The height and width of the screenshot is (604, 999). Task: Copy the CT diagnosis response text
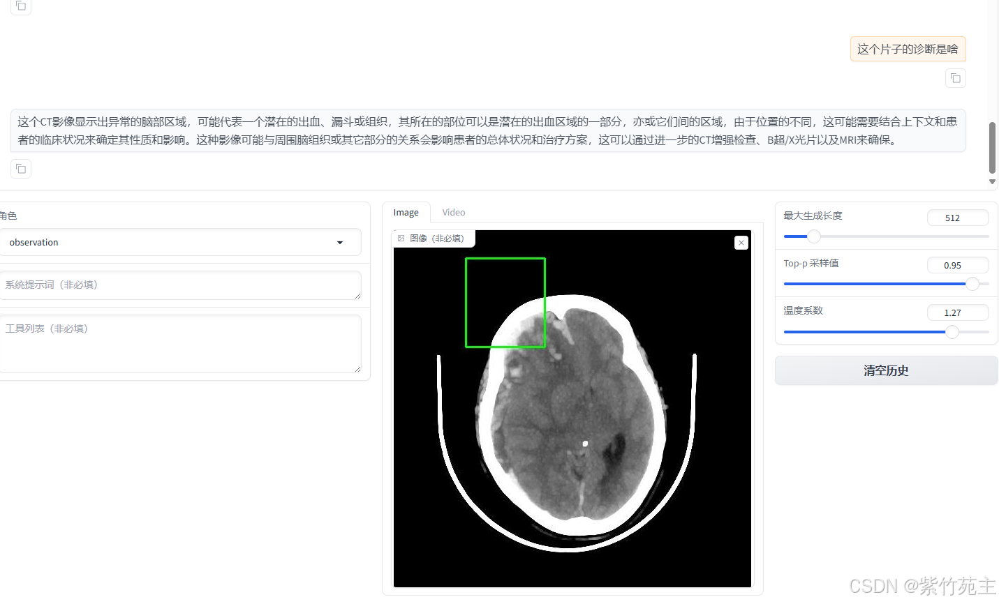pos(21,169)
